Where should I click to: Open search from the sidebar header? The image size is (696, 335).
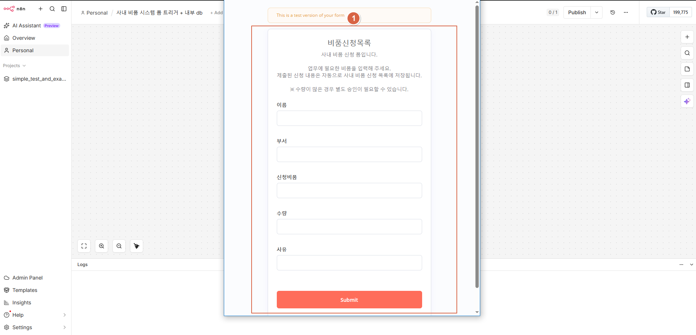[52, 9]
